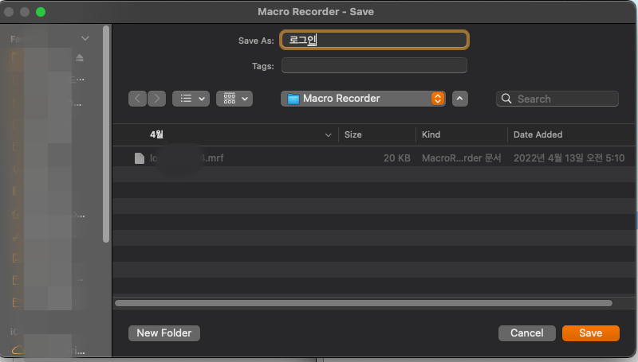This screenshot has height=362, width=638.
Task: Click into the Tags field
Action: [x=374, y=65]
